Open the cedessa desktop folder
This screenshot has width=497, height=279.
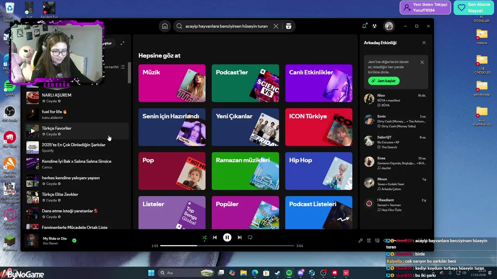click(482, 36)
